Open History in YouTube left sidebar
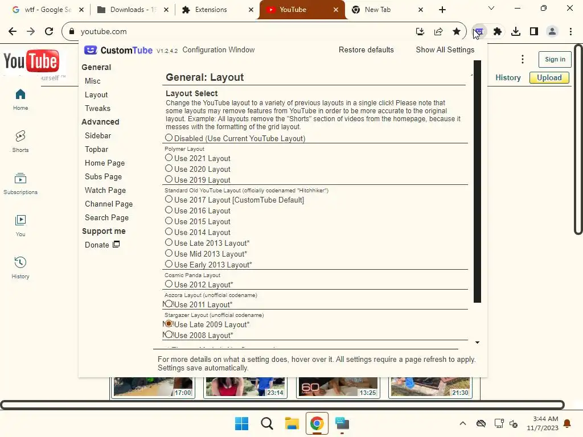Viewport: 583px width, 437px height. click(x=20, y=267)
